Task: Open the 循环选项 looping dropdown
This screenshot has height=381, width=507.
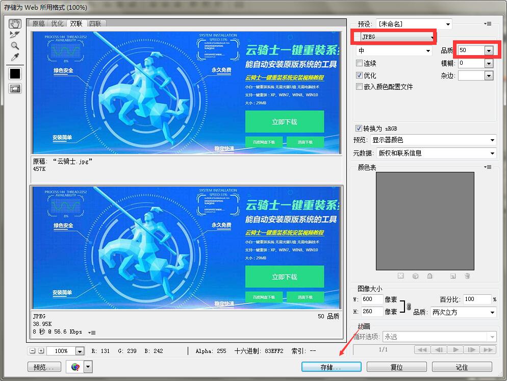Action: 439,337
